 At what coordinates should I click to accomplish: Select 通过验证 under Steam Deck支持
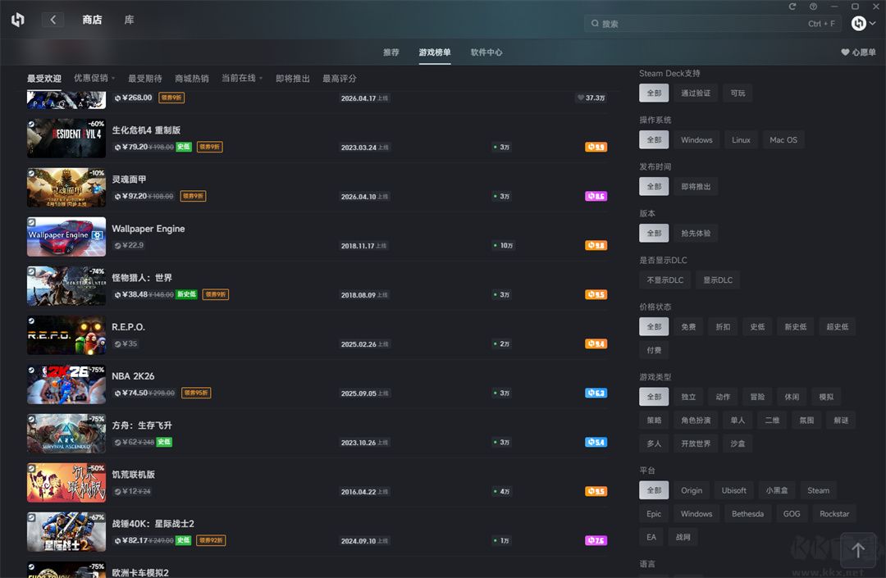click(x=696, y=93)
